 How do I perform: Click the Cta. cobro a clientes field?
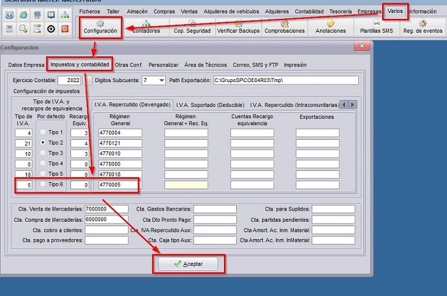tap(107, 230)
